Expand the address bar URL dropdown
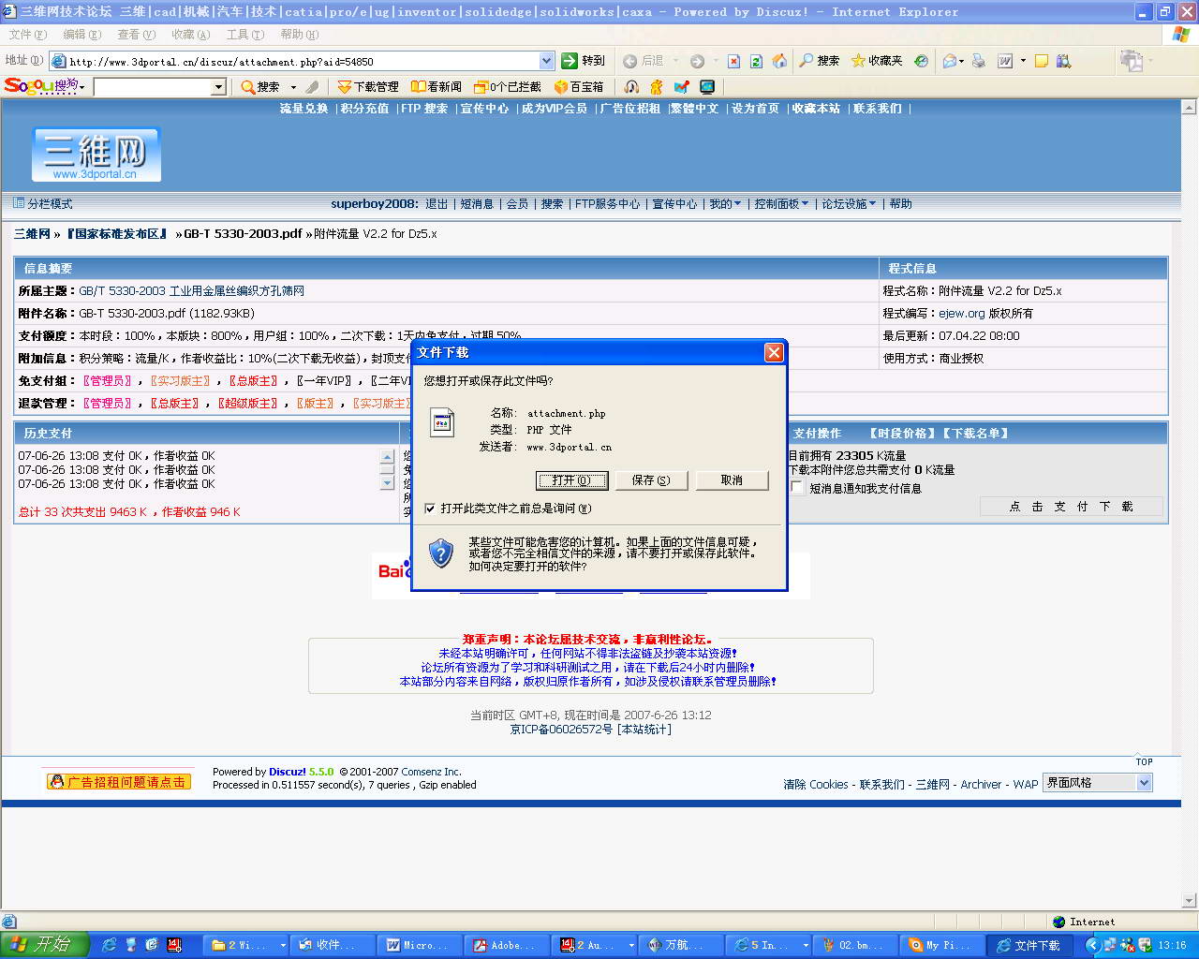This screenshot has width=1199, height=959. (x=547, y=61)
